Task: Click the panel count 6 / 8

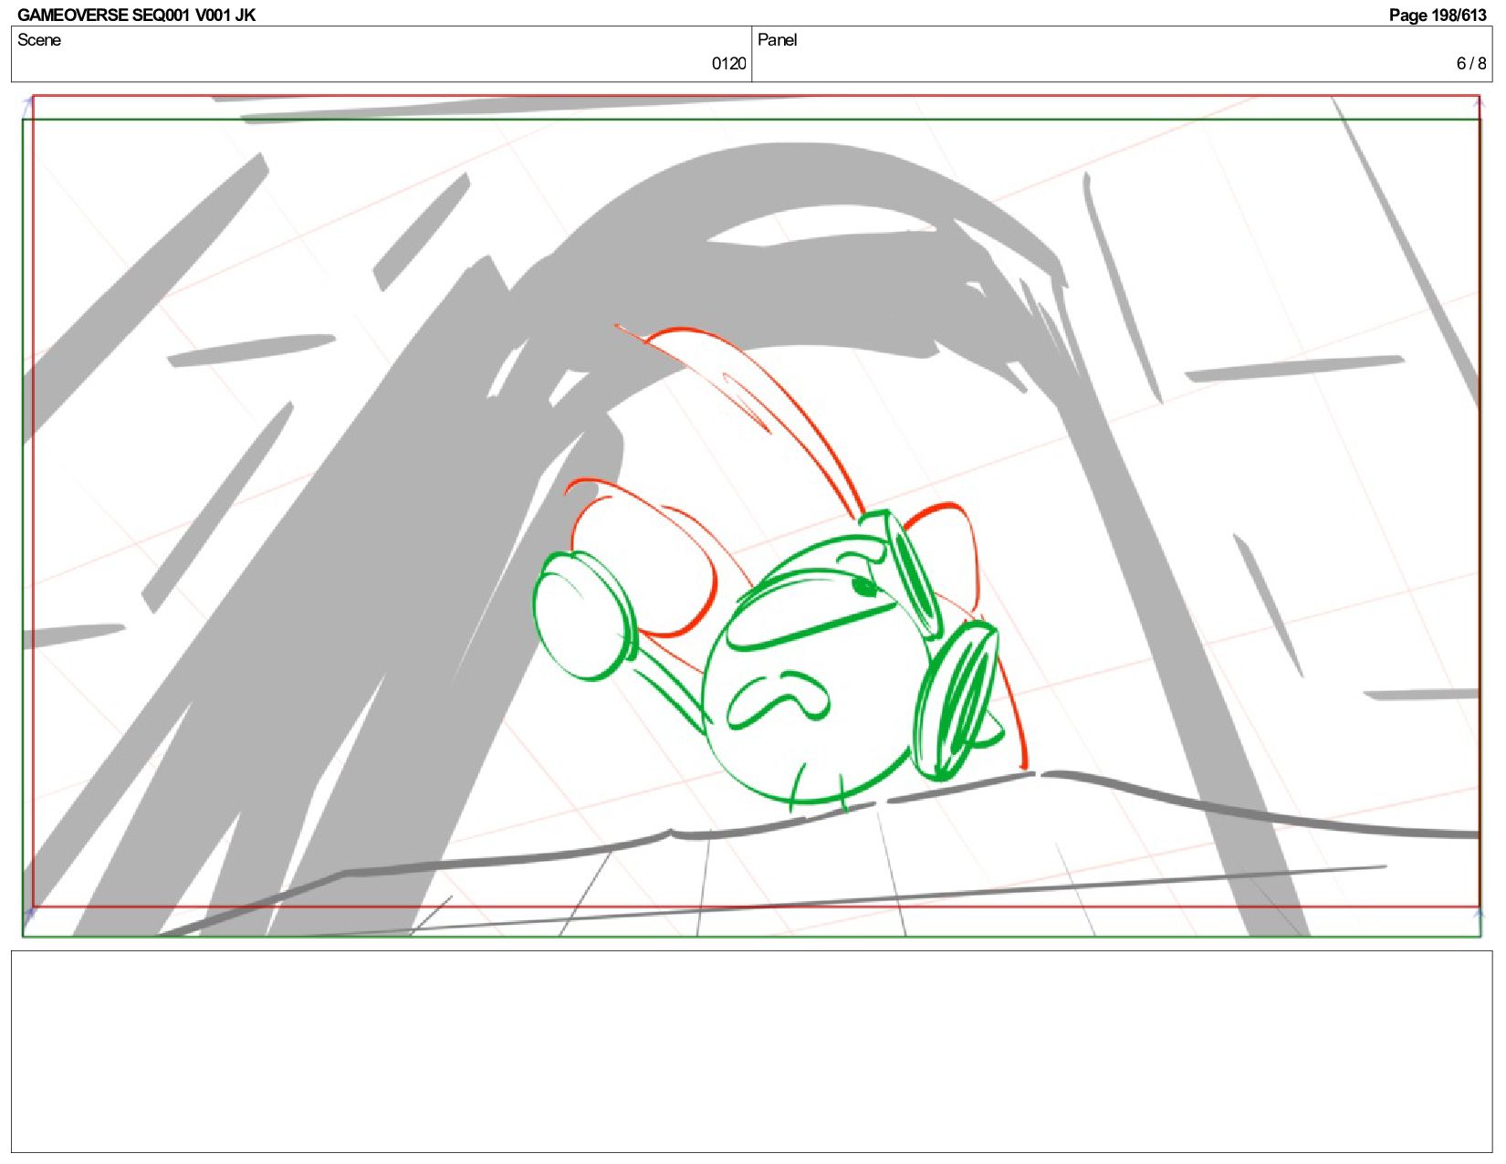Action: point(1470,63)
